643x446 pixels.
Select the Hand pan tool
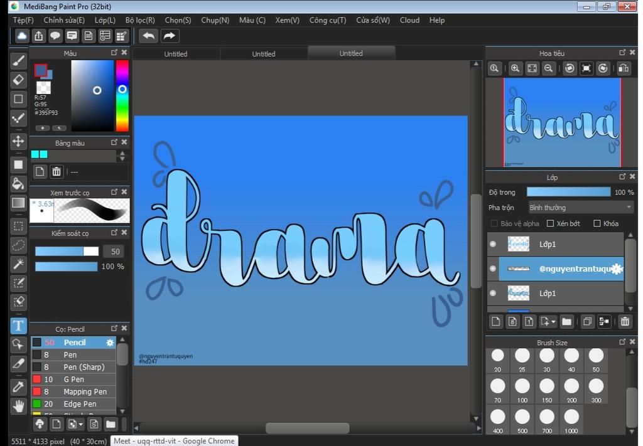(x=18, y=406)
